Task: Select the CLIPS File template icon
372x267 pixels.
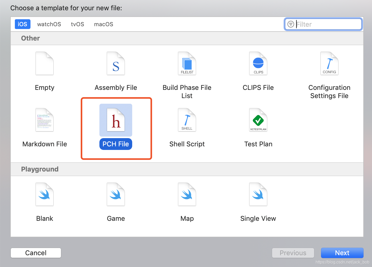Action: (258, 63)
